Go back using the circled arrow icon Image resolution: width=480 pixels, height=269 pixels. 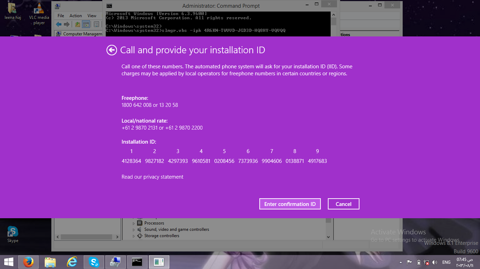point(111,50)
